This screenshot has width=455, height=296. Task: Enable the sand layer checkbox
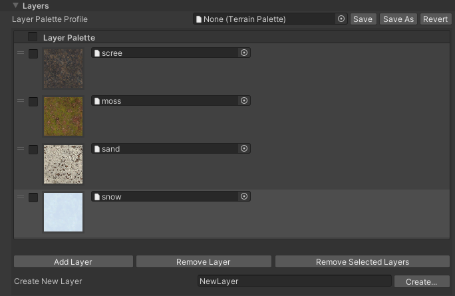tap(33, 150)
